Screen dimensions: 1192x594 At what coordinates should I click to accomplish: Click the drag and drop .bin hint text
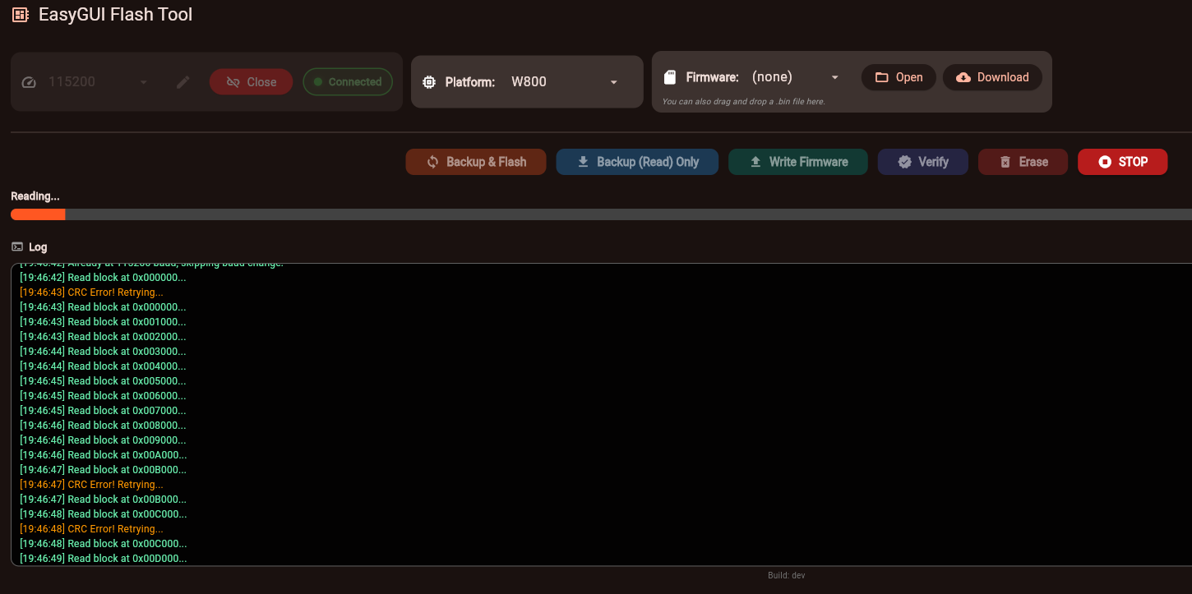[743, 102]
